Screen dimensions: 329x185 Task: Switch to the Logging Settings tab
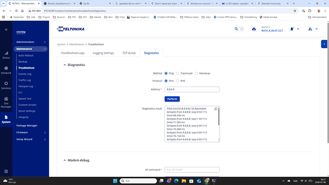click(103, 53)
